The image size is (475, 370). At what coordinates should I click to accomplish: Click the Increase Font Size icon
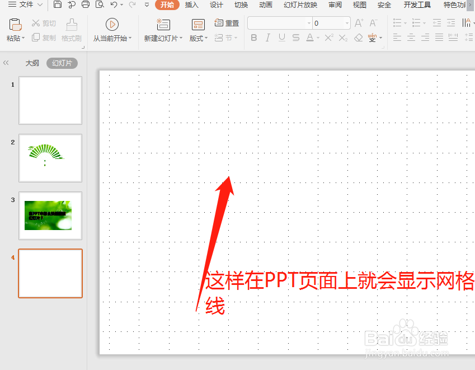pos(358,24)
